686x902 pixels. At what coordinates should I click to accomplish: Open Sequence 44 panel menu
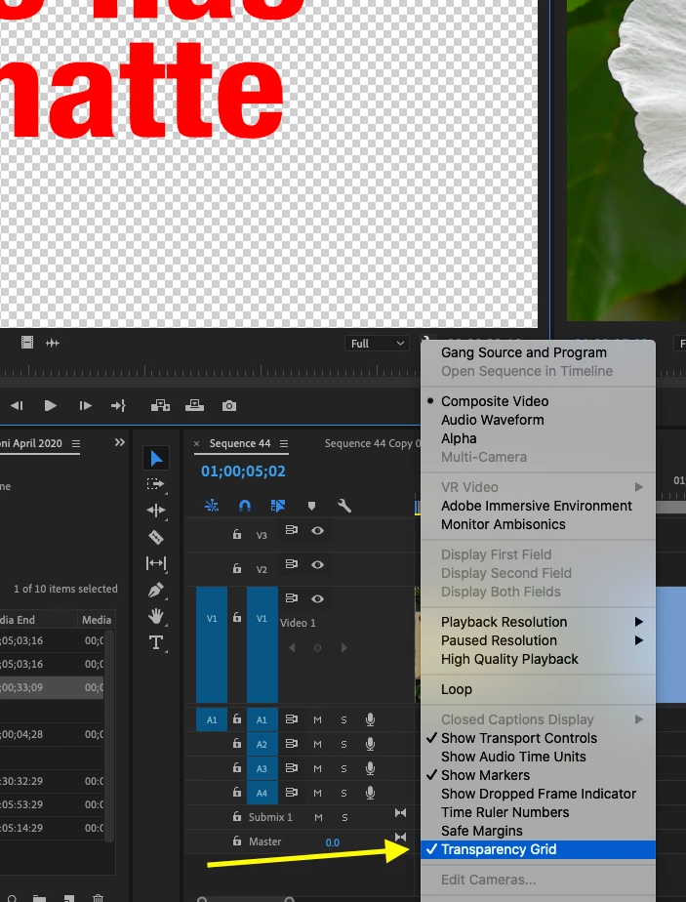(284, 443)
